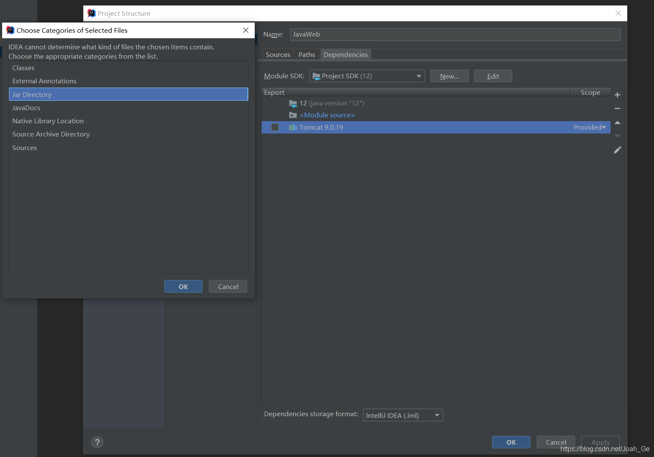Select the Tomcat 9.0.19 dependency row
The height and width of the screenshot is (457, 654).
click(436, 127)
